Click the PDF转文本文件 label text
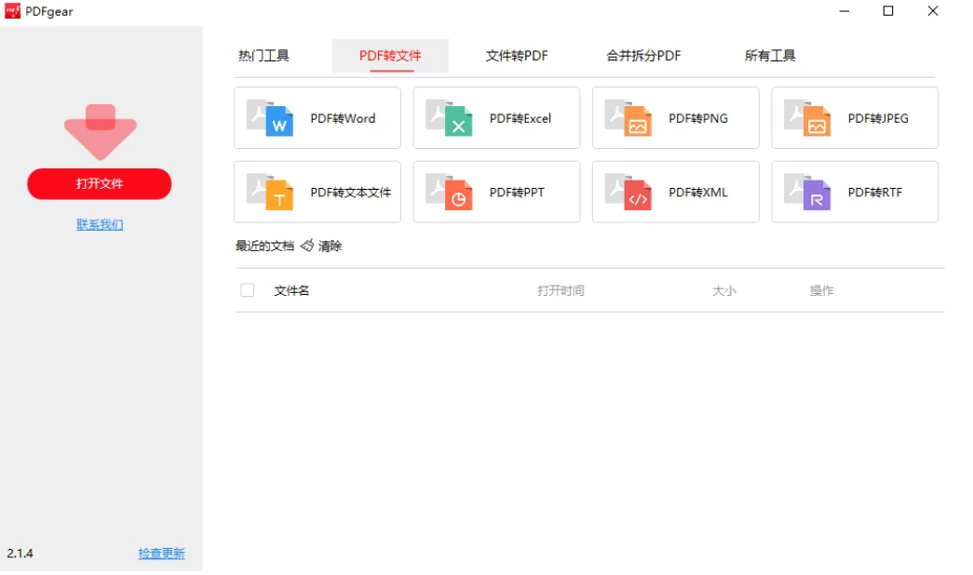The width and height of the screenshot is (973, 575). click(x=351, y=193)
